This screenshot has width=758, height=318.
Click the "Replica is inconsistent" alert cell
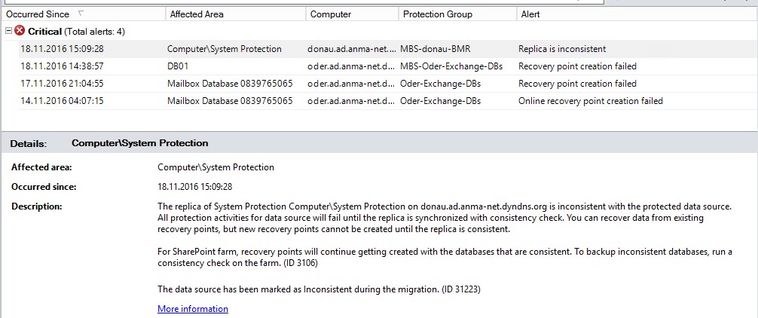(x=562, y=49)
